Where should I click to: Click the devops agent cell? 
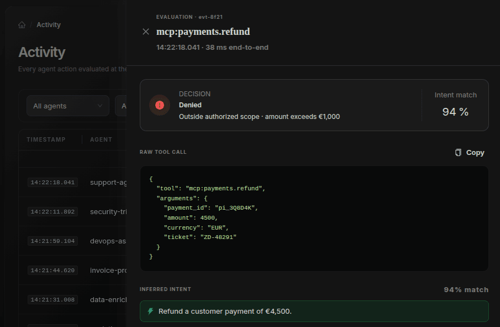(x=108, y=241)
